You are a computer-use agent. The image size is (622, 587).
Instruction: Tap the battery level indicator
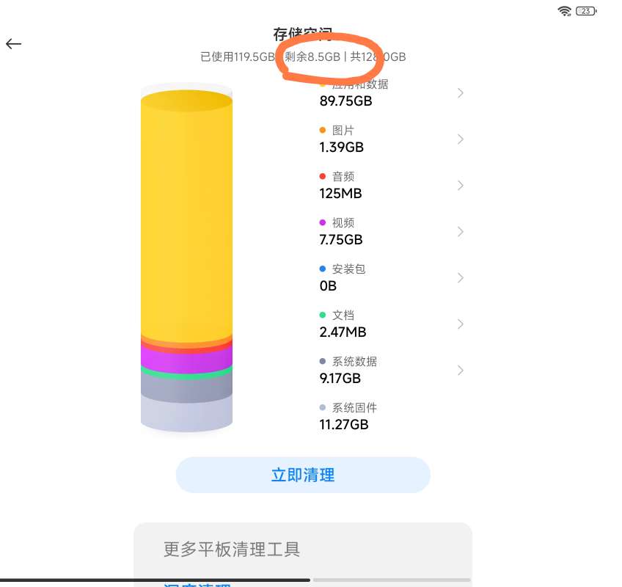coord(587,11)
